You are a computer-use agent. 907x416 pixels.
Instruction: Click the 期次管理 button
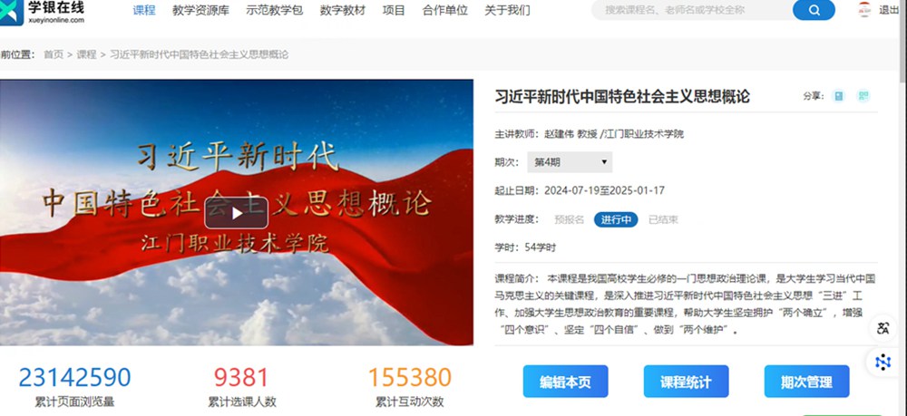coord(806,382)
